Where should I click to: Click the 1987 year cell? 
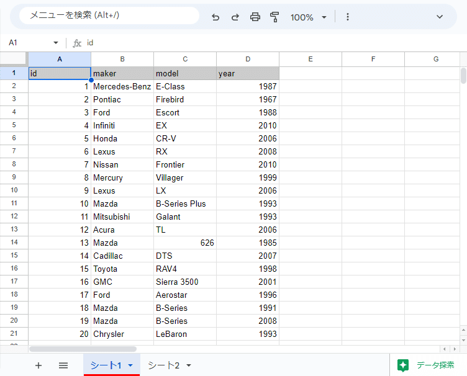(x=248, y=87)
